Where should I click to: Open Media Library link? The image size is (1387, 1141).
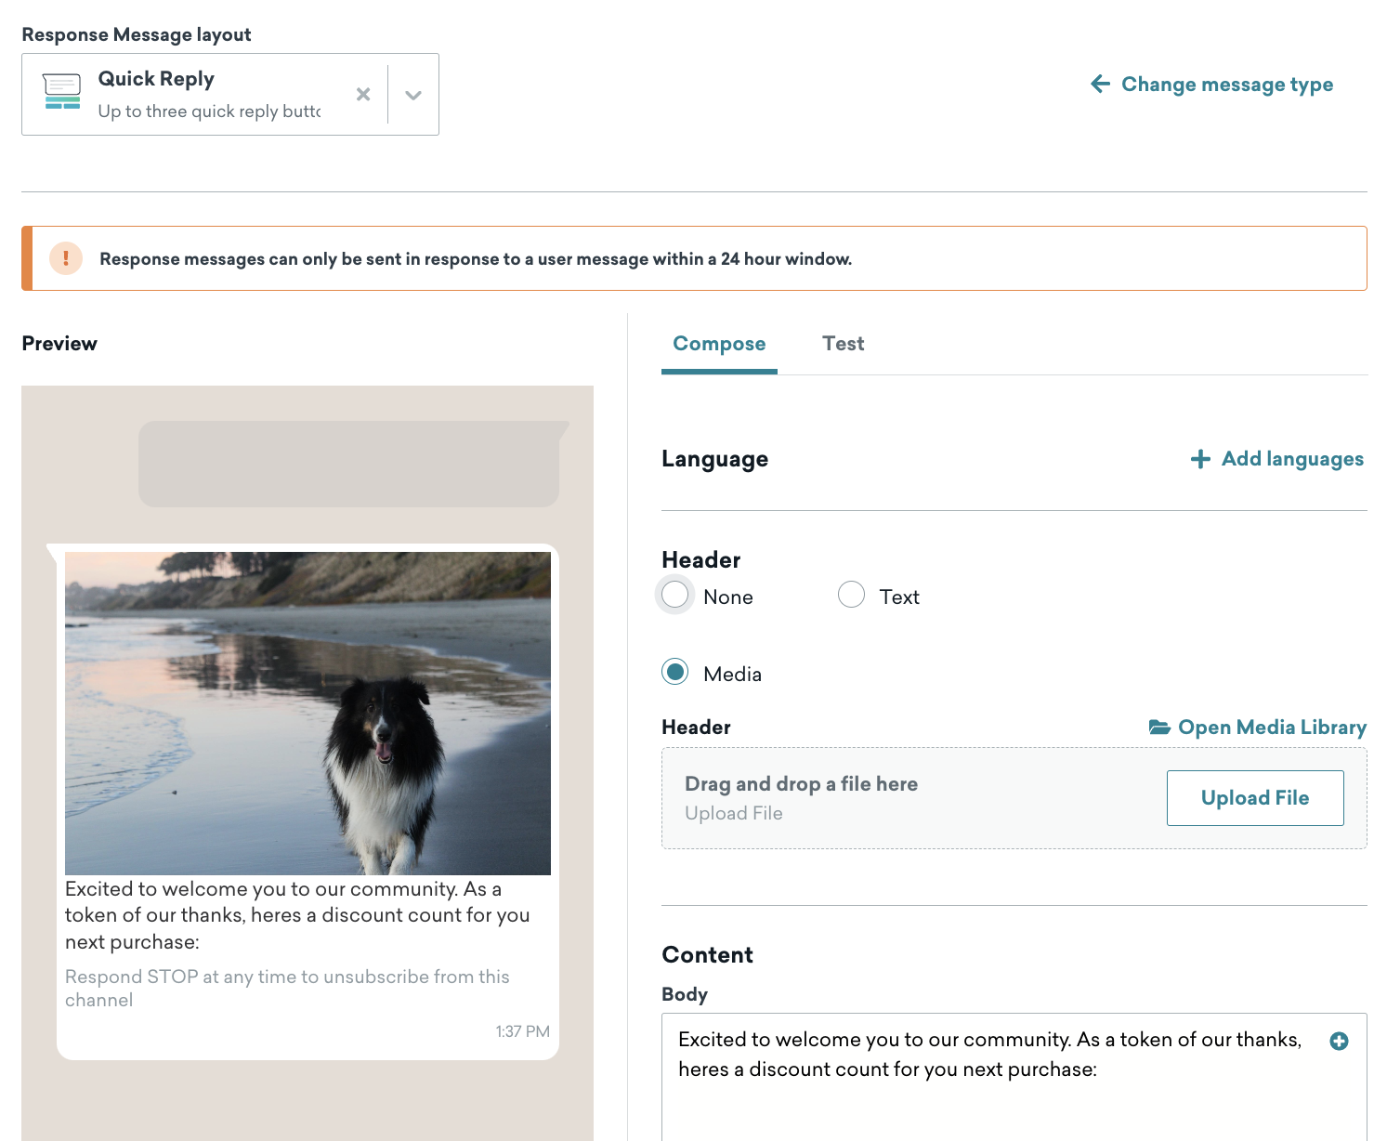coord(1272,728)
